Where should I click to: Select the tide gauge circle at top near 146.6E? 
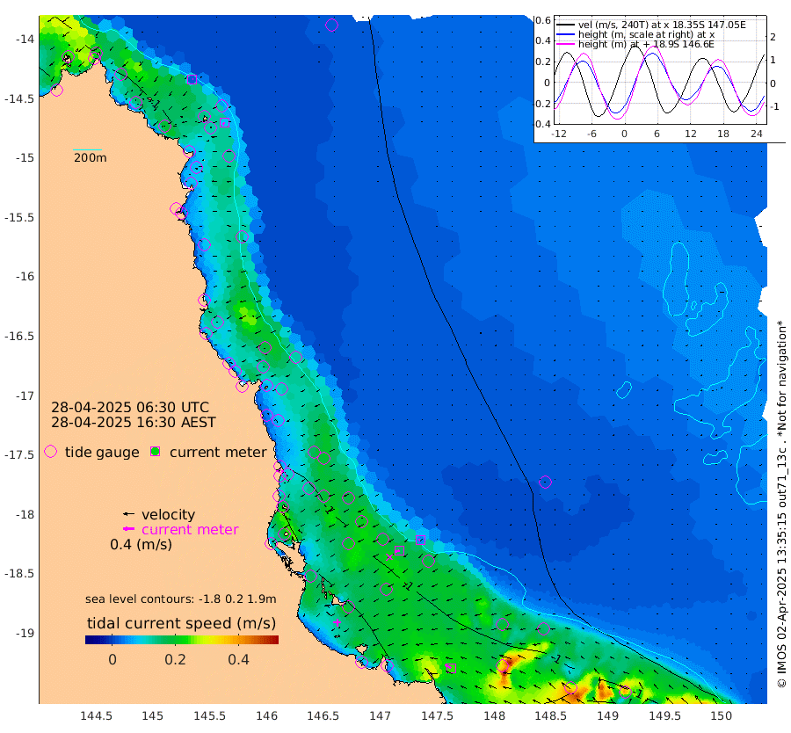[331, 25]
